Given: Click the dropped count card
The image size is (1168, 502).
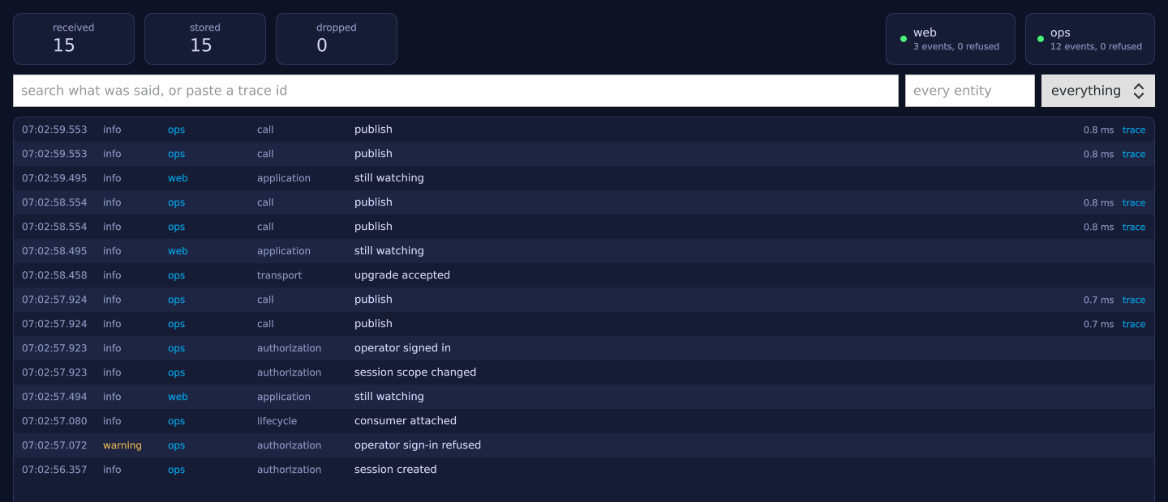Looking at the screenshot, I should [337, 39].
